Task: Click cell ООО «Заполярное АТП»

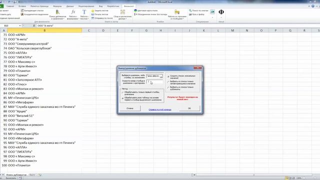Action: click(x=44, y=80)
